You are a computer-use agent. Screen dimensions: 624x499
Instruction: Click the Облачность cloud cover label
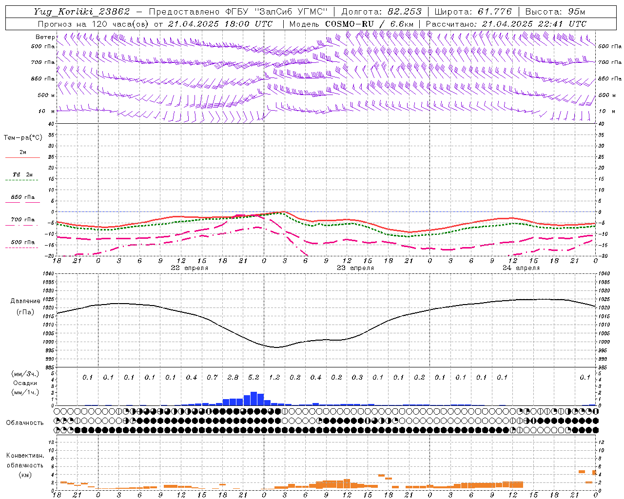click(x=25, y=422)
